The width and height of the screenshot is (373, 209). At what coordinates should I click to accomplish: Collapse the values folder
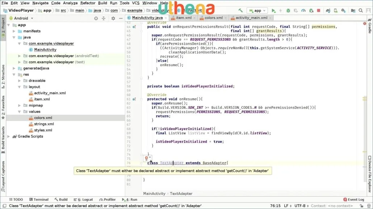pyautogui.click(x=20, y=112)
